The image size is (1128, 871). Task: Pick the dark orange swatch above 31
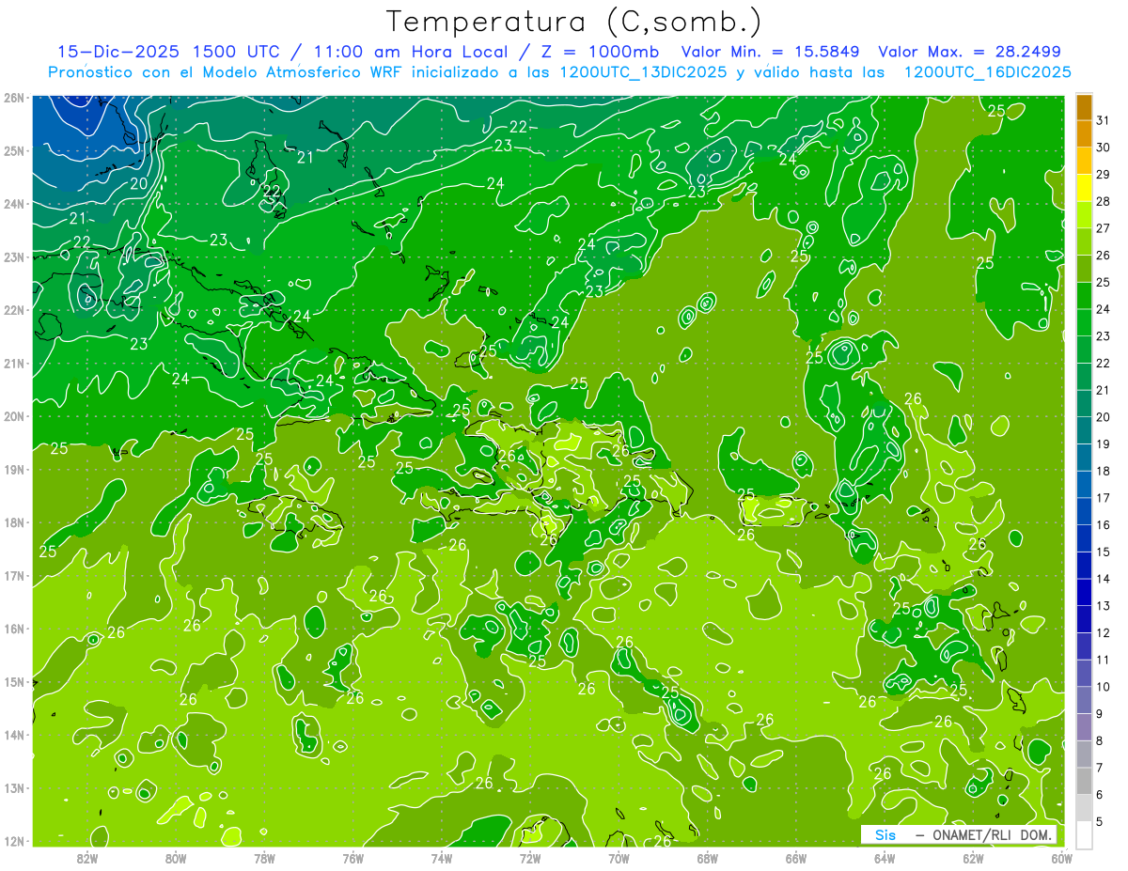click(1085, 107)
